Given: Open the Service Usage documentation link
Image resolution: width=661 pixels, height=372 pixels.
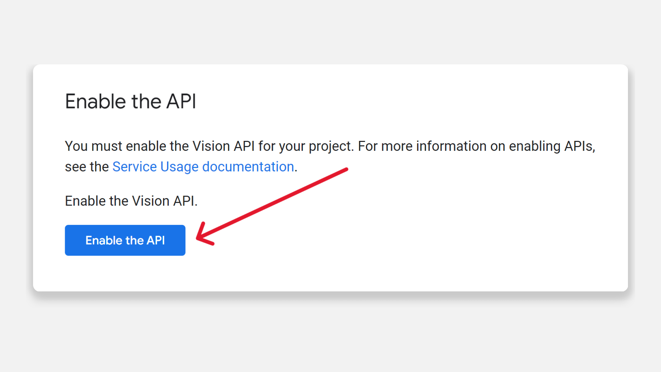Looking at the screenshot, I should (x=203, y=167).
